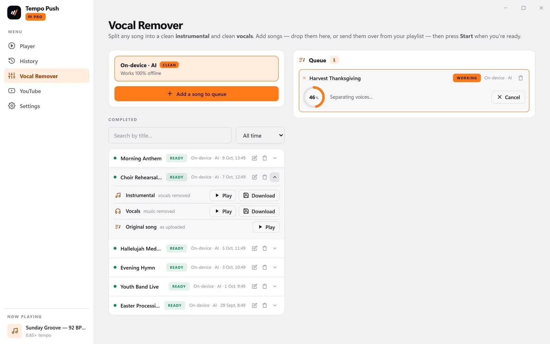Click the Tempo Push app logo

14,13
